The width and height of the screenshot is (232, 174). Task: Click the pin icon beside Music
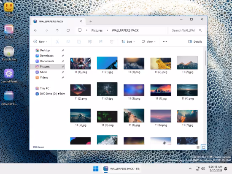point(63,72)
